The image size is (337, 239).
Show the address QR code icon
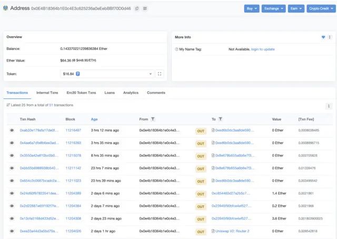[x=145, y=8]
